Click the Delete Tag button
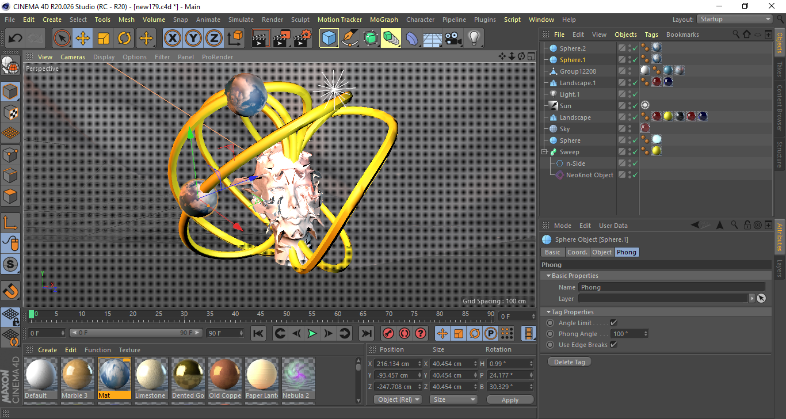Image resolution: width=786 pixels, height=419 pixels. tap(569, 362)
